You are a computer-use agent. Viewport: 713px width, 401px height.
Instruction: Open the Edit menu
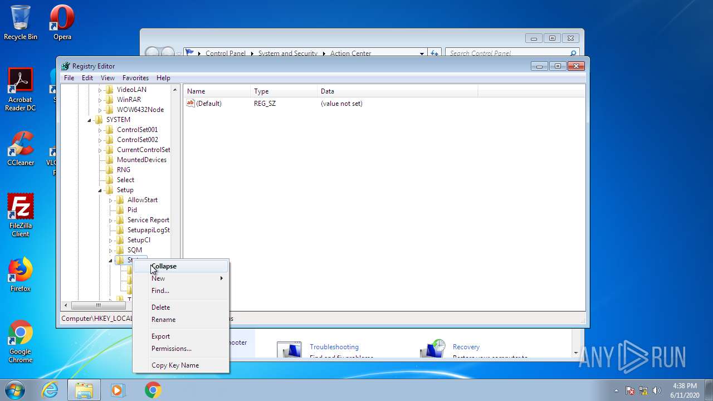click(x=87, y=78)
